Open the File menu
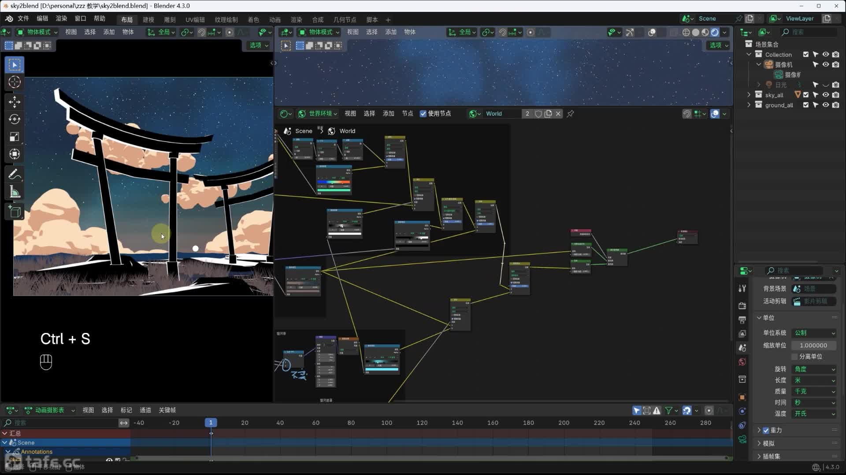This screenshot has height=475, width=846. (23, 18)
